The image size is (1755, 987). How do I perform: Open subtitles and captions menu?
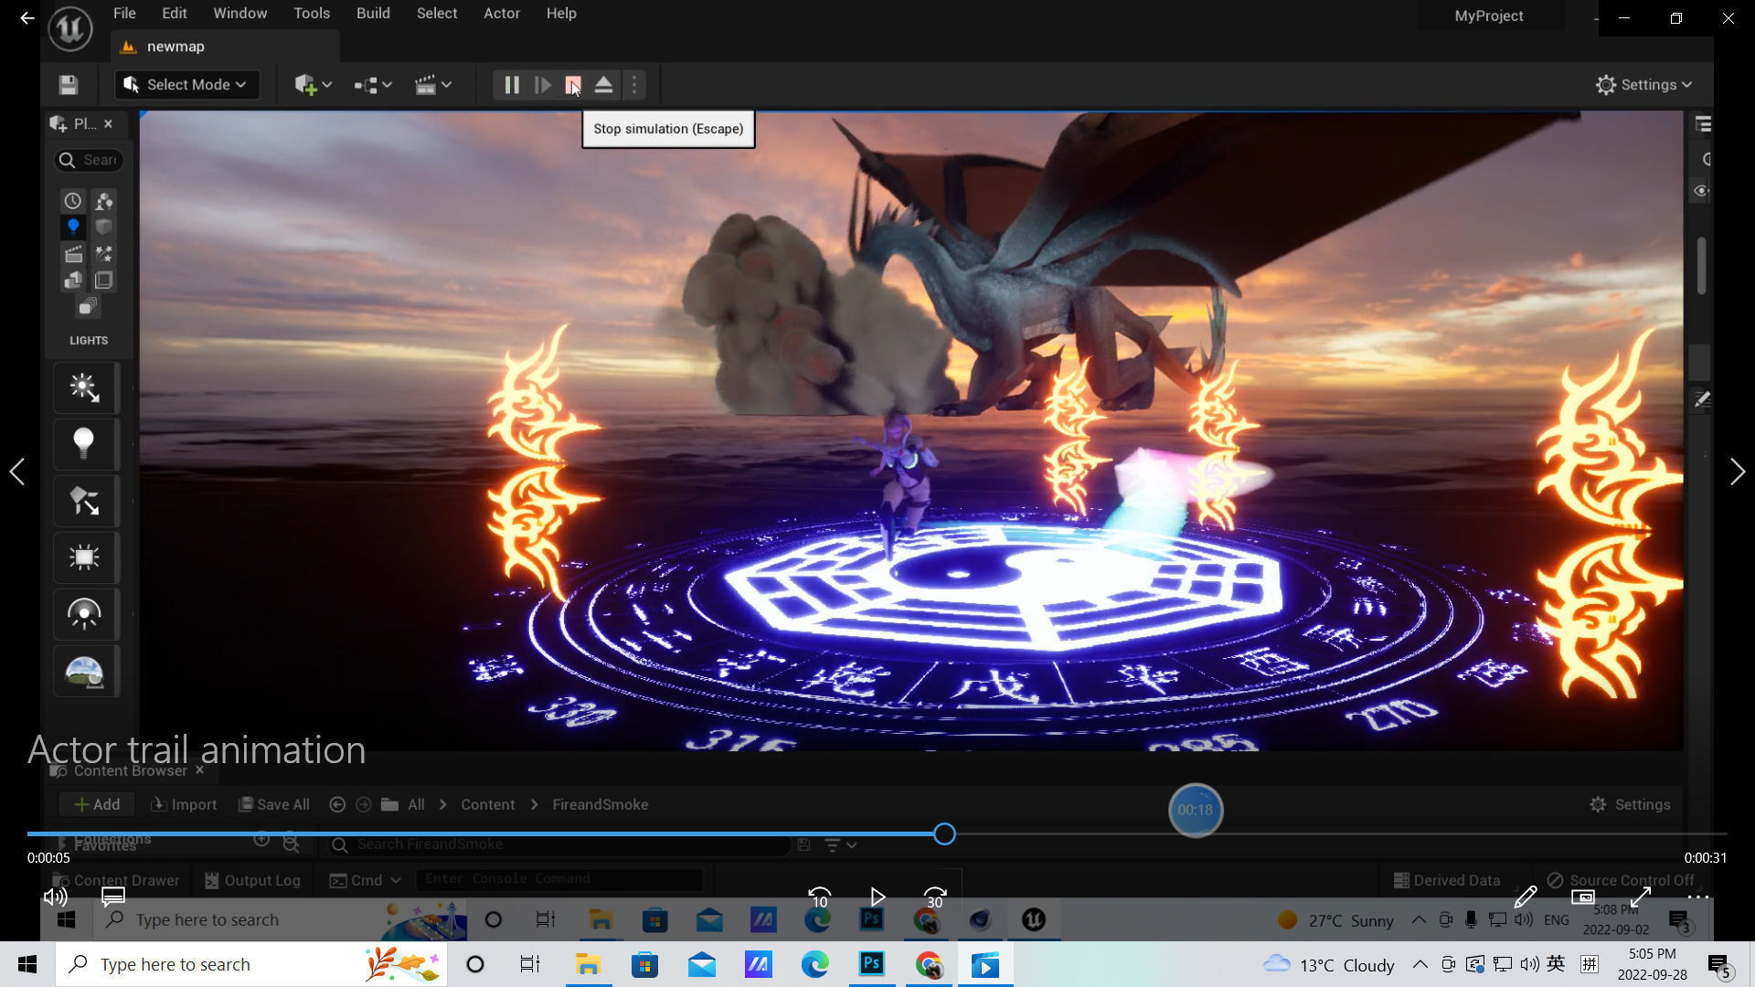pos(112,897)
